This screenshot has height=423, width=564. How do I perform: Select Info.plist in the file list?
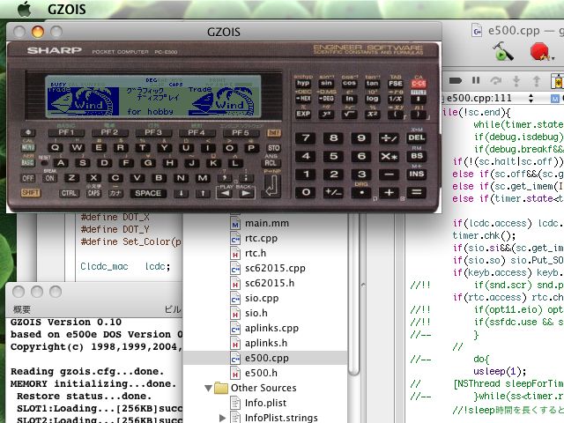tap(265, 403)
